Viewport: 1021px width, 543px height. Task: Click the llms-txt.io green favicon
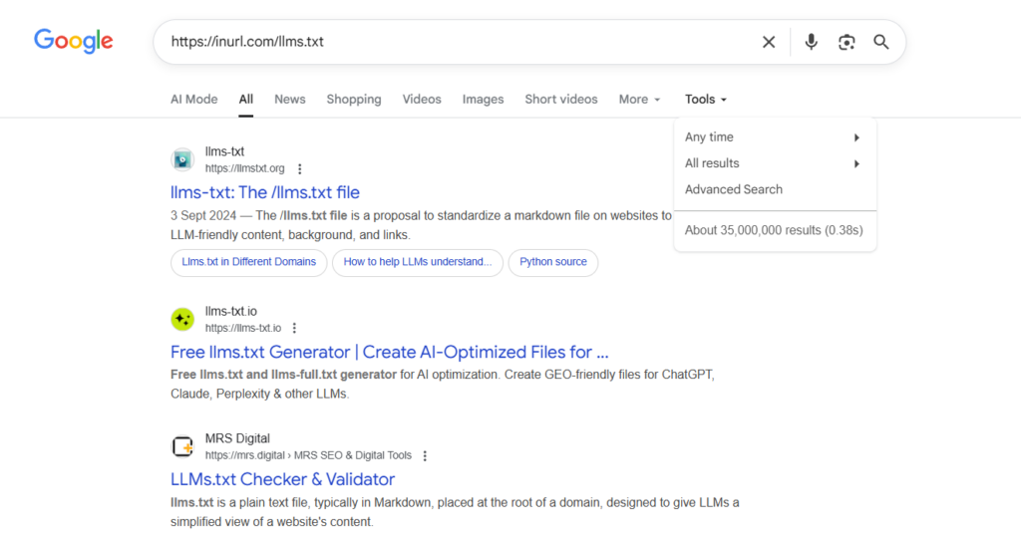click(x=182, y=319)
